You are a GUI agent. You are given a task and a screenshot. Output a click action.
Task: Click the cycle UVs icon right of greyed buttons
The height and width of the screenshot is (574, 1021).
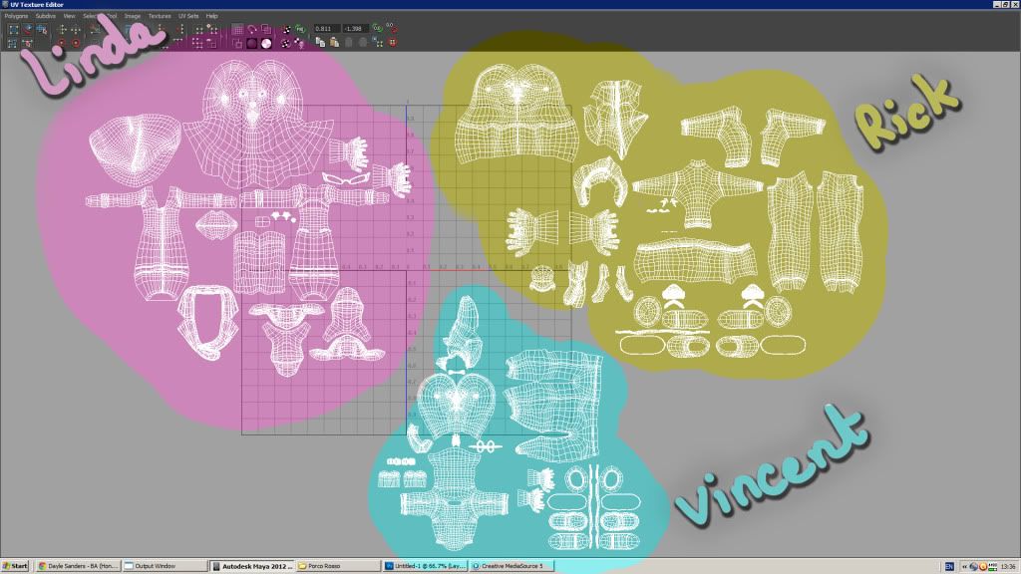pyautogui.click(x=378, y=42)
